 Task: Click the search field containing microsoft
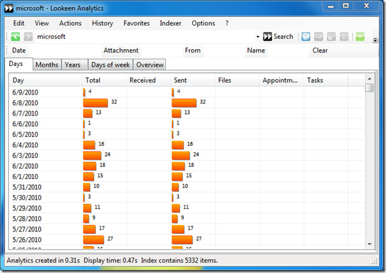[145, 36]
